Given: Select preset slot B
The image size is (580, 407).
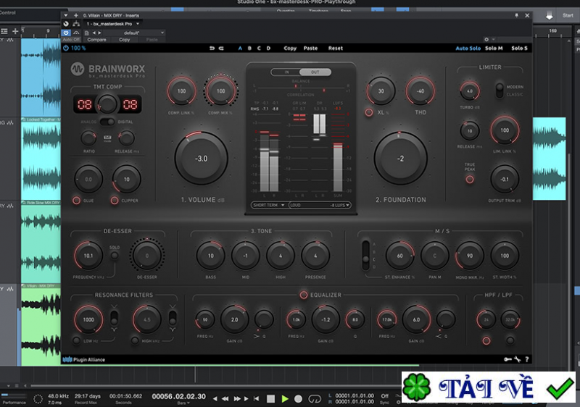Looking at the screenshot, I should click(x=249, y=49).
